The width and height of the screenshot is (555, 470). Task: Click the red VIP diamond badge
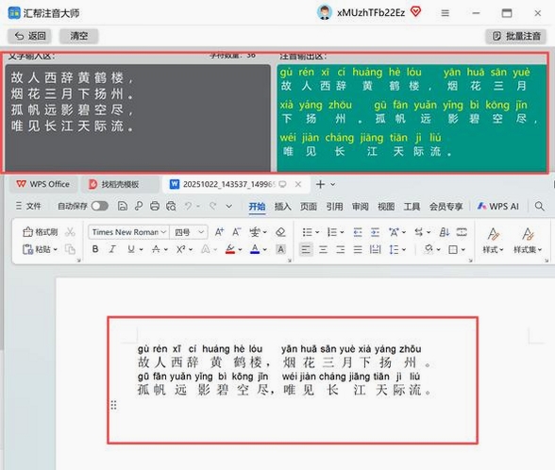pos(416,12)
